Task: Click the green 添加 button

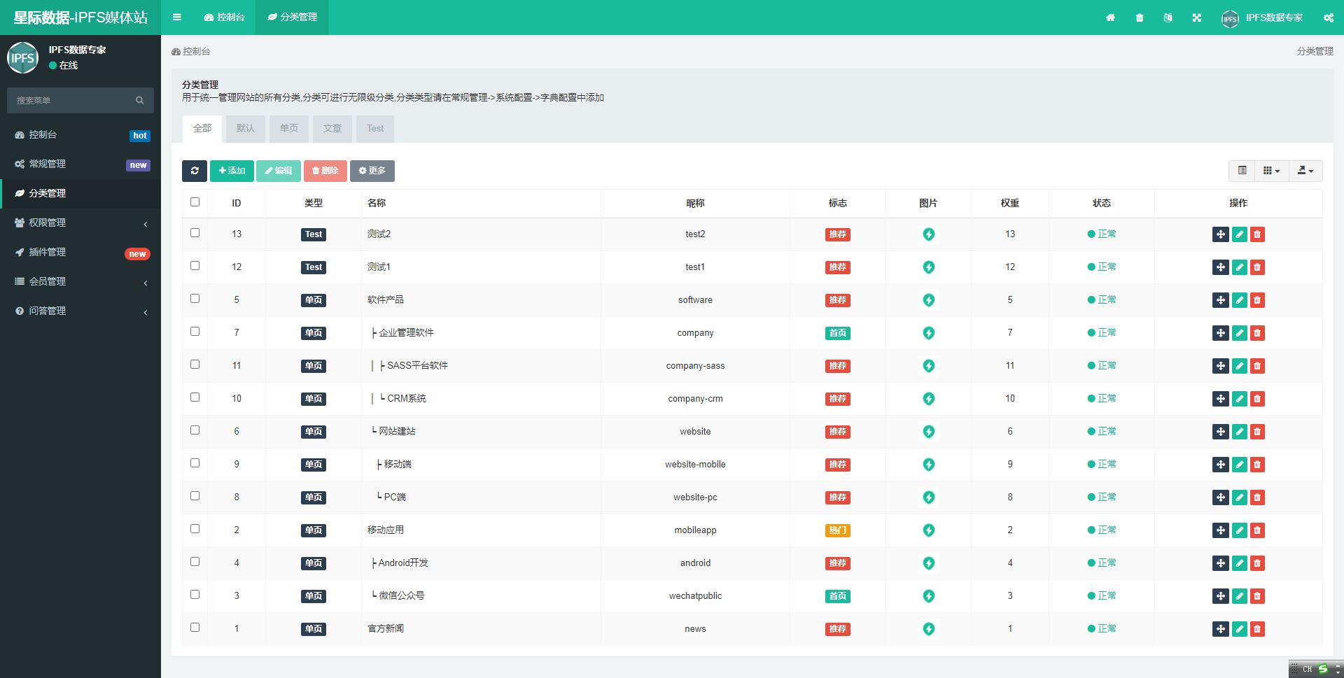Action: 232,171
